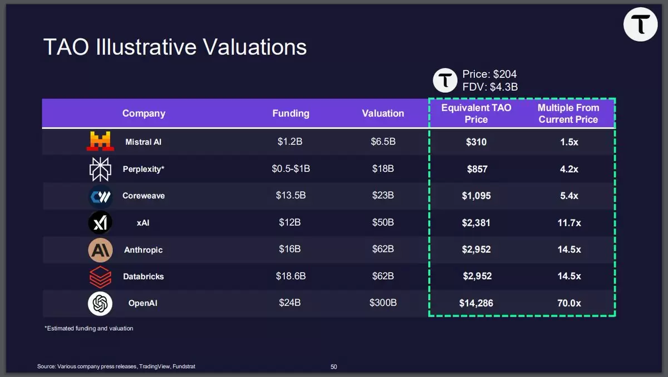Click the Mistral AI logo icon
668x377 pixels.
pyautogui.click(x=100, y=141)
